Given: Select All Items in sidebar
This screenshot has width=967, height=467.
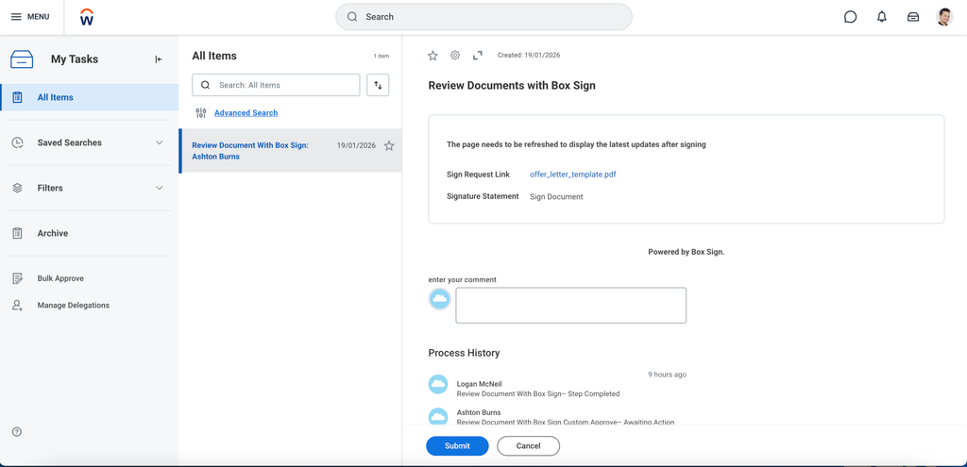Looking at the screenshot, I should point(55,97).
